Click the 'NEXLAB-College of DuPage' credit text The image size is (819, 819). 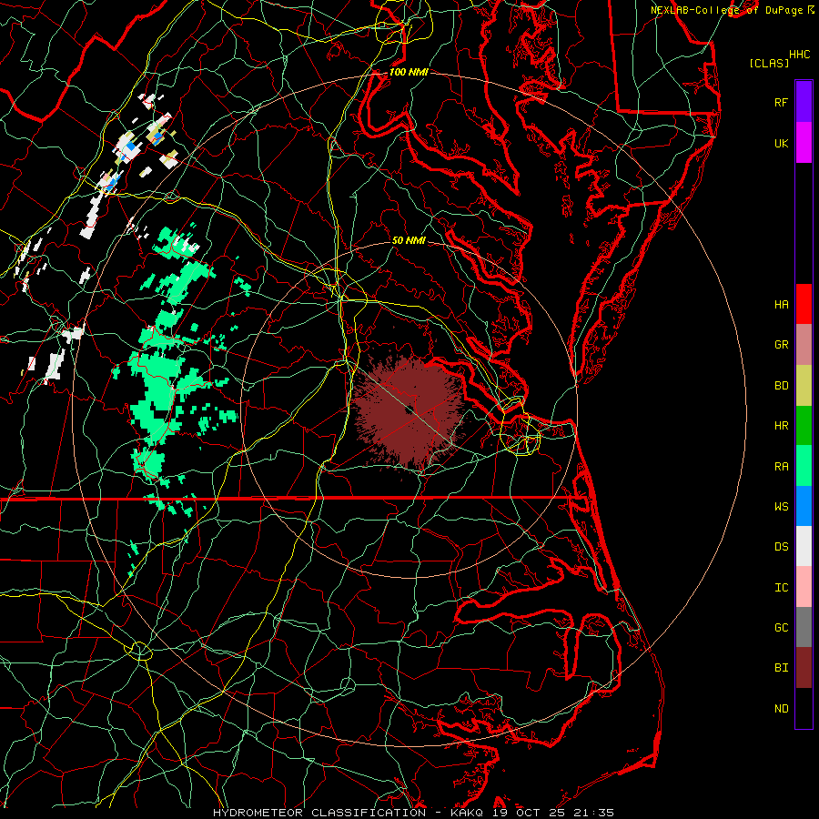pos(728,10)
